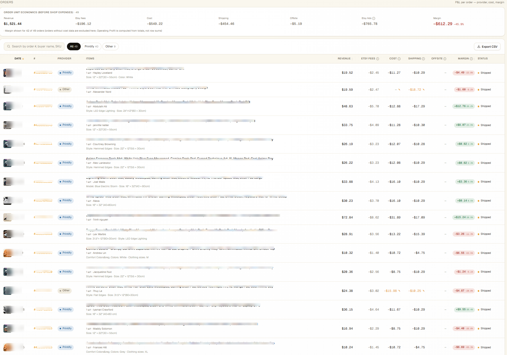Click the Export CSV download icon

click(479, 46)
